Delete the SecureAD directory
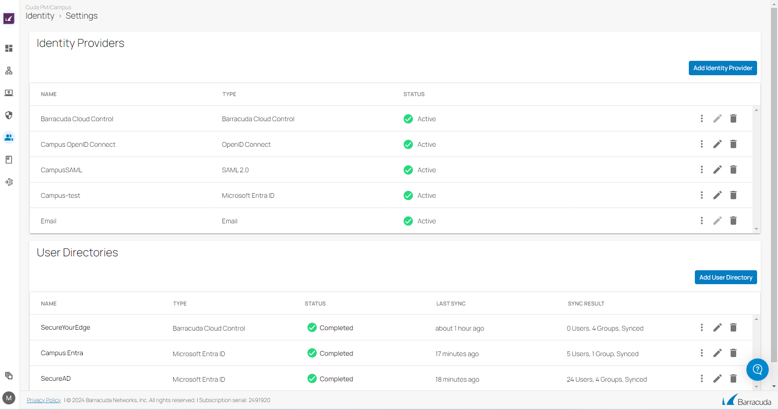This screenshot has height=410, width=778. 733,378
